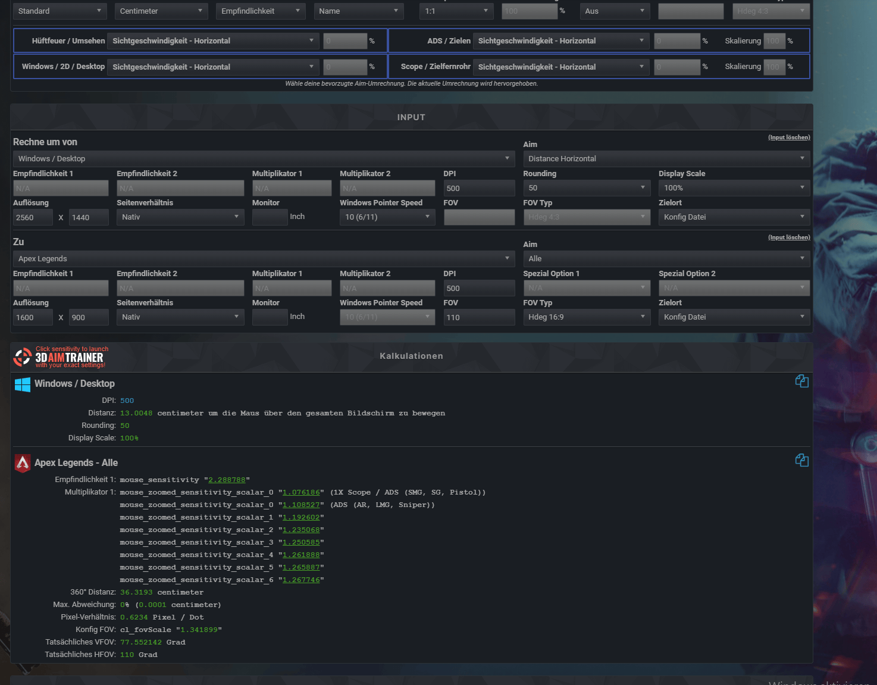Viewport: 877px width, 685px height.
Task: Click the scalar_1 value 1.192602
Action: pyautogui.click(x=301, y=517)
